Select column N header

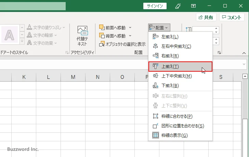(98, 77)
